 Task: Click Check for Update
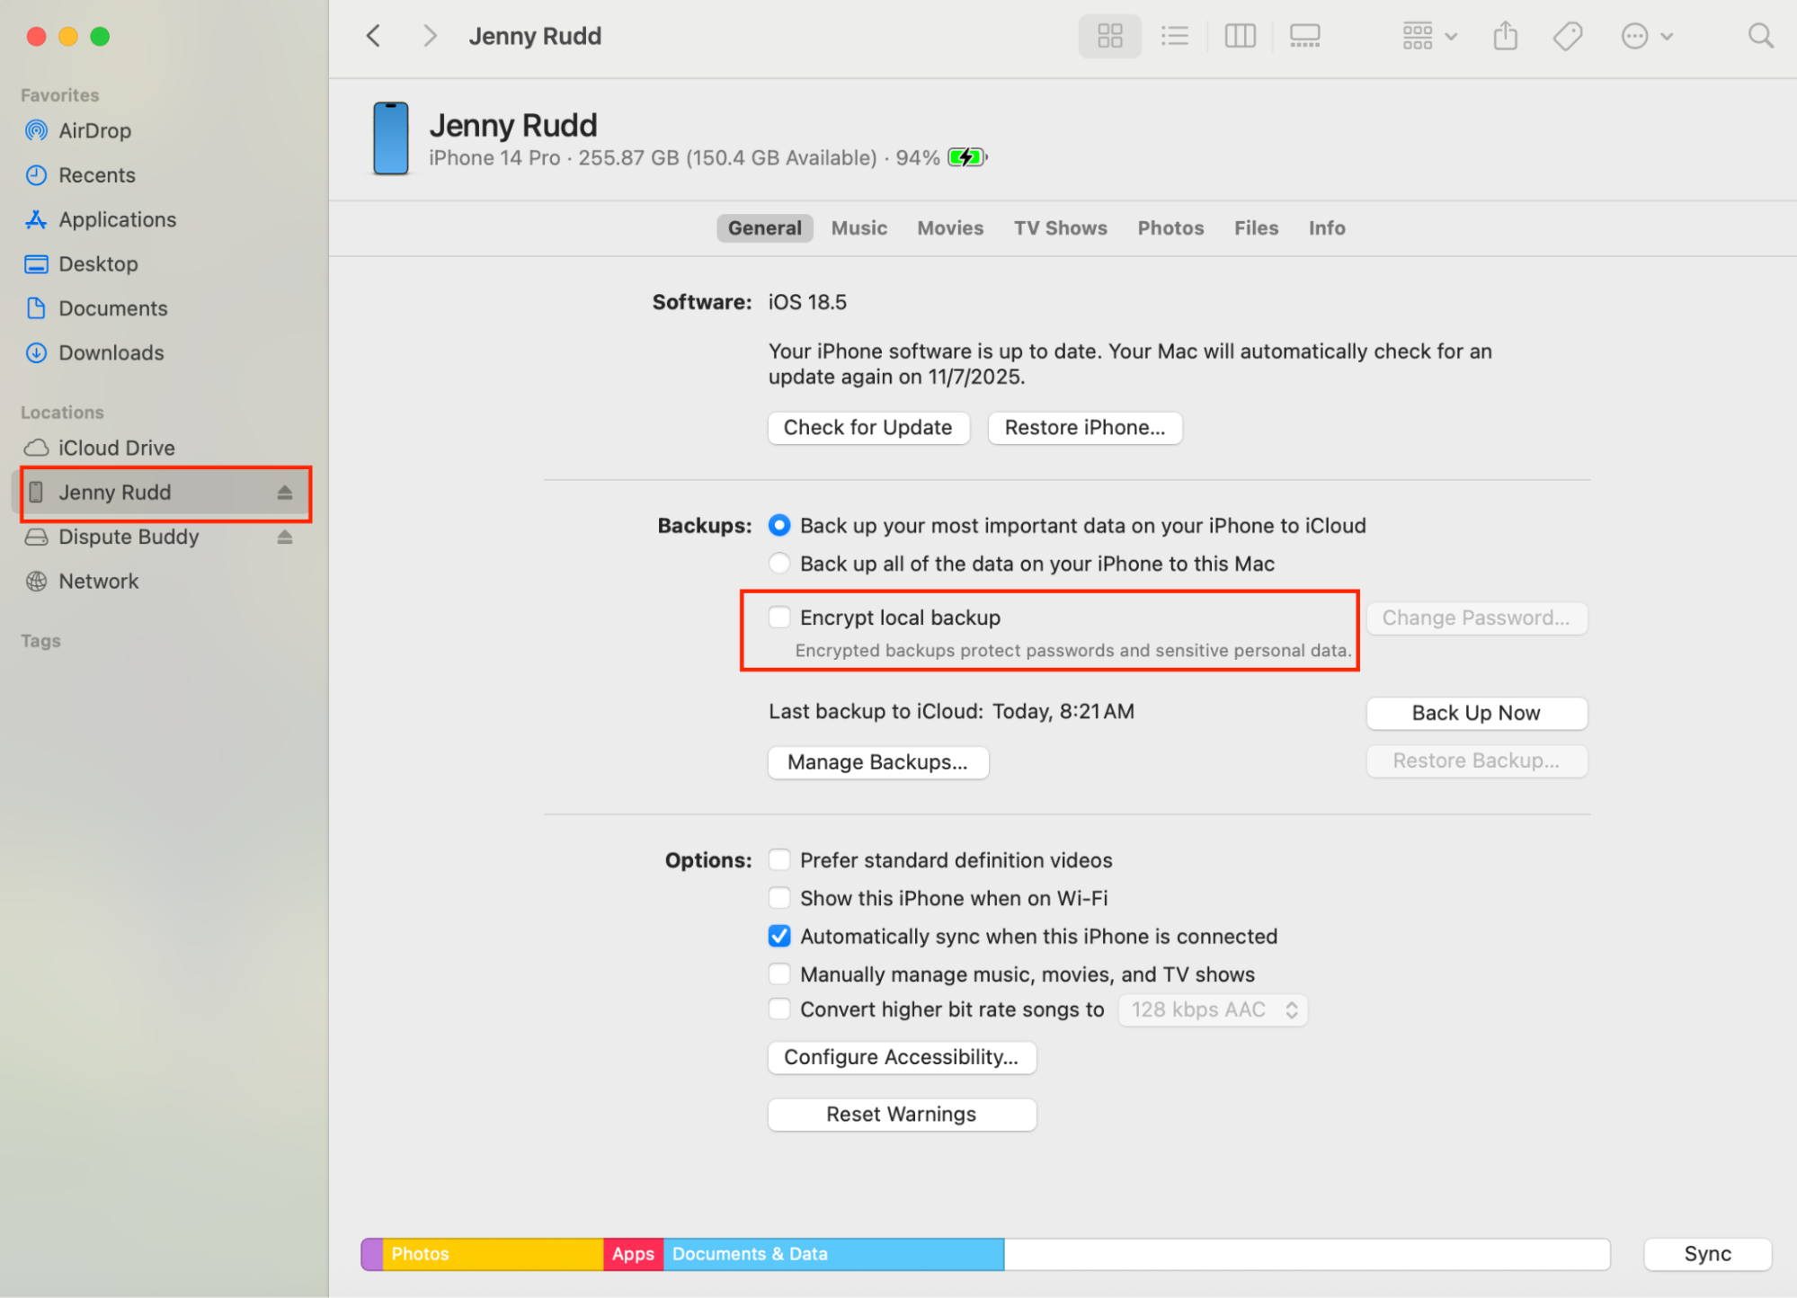coord(867,427)
